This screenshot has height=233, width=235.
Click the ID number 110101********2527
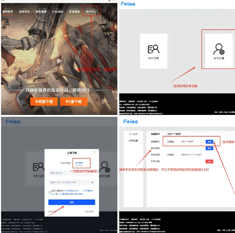(x=191, y=155)
